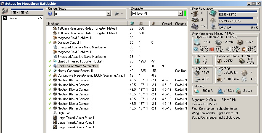Toggle the Damage Control II active checkmark
This screenshot has height=133, width=265.
(50, 43)
